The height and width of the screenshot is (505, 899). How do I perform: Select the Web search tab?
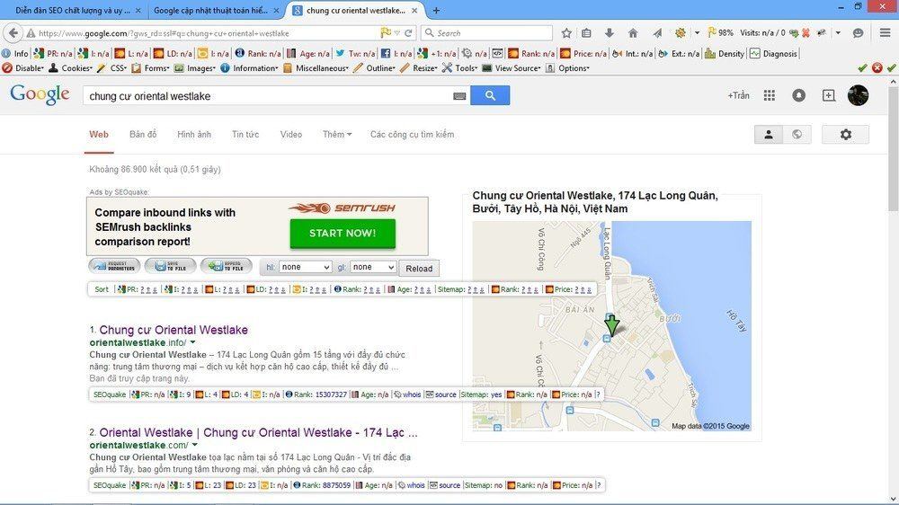(99, 134)
